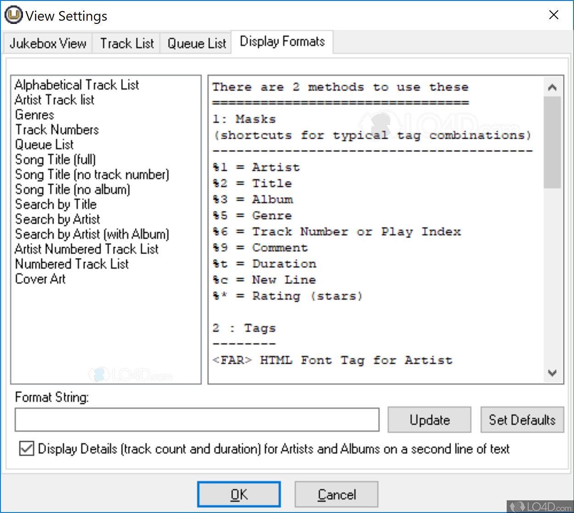Image resolution: width=574 pixels, height=513 pixels.
Task: Select Search by Artist (with Album) format
Action: [x=92, y=234]
